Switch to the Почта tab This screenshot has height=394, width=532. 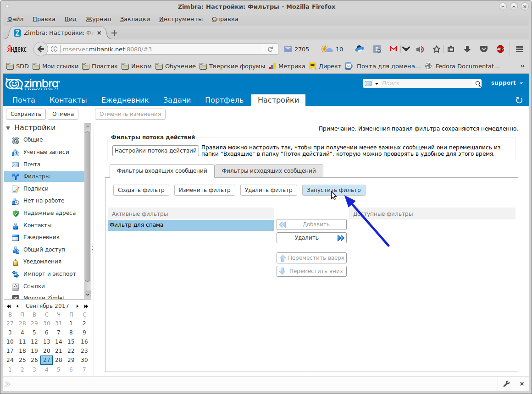(24, 100)
